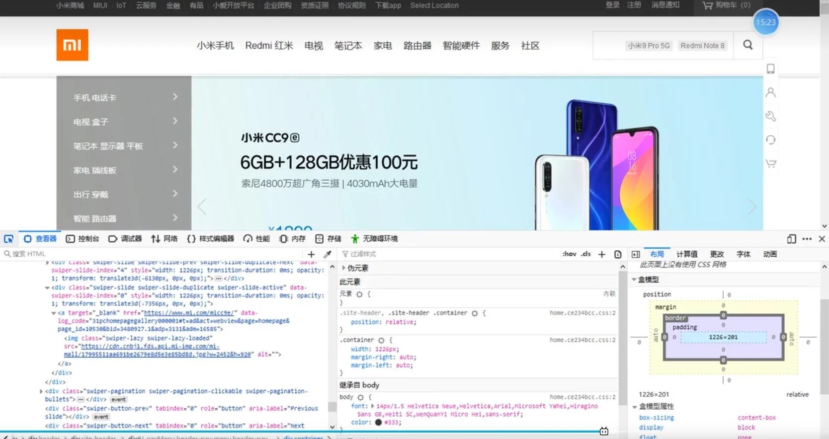
Task: Open the 存储 storage tab
Action: click(x=328, y=239)
